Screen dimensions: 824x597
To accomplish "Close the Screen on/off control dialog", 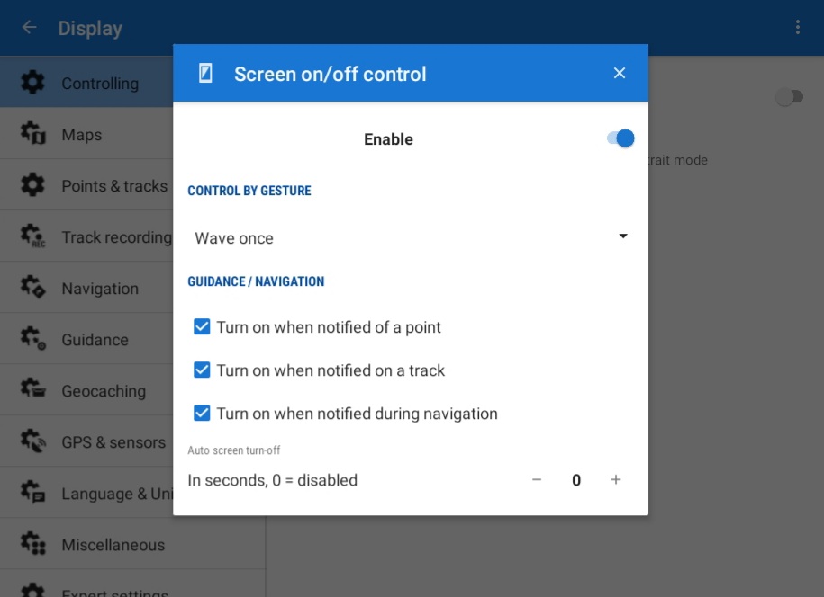I will (x=620, y=74).
